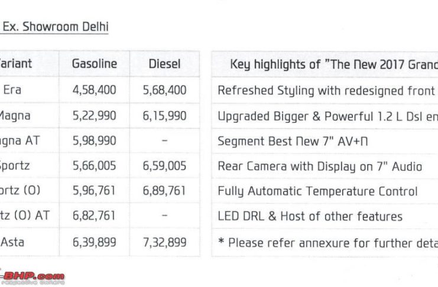Click the 'Ex. Showroom Delhi' underlined heading
The width and height of the screenshot is (438, 287).
pyautogui.click(x=56, y=27)
